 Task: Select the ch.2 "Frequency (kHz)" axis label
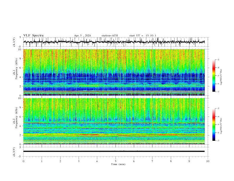click(x=17, y=118)
